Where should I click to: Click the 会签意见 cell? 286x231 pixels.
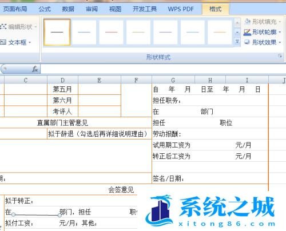121,190
